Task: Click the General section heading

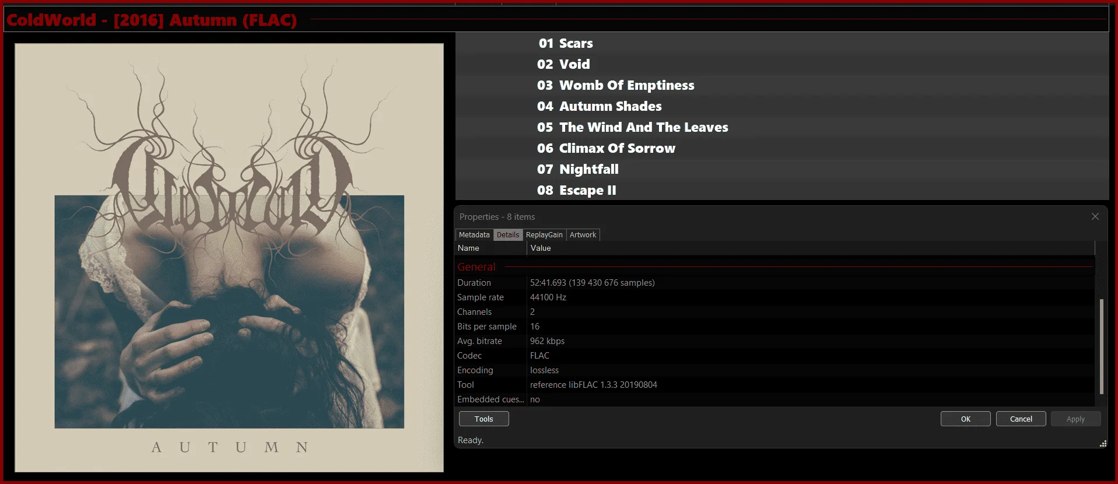Action: 476,266
